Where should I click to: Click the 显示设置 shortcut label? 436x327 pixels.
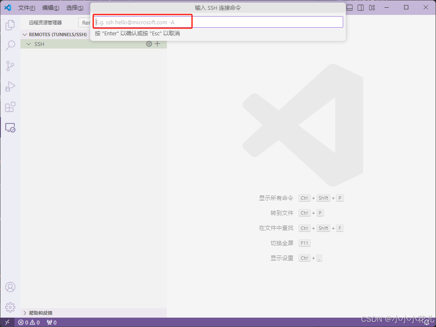pyautogui.click(x=282, y=258)
